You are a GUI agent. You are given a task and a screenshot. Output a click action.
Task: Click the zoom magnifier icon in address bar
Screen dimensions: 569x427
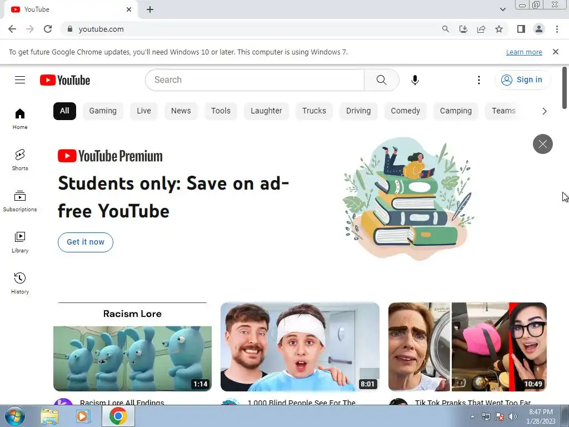446,29
